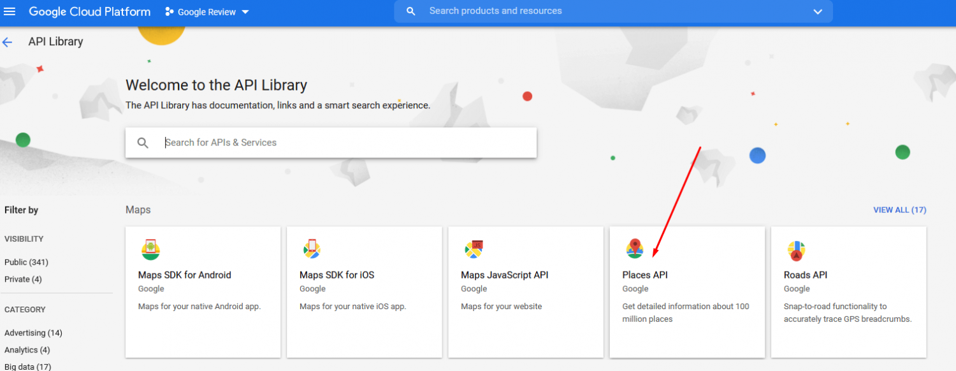This screenshot has height=371, width=956.
Task: Click the Google Cloud Platform home link
Action: click(x=89, y=11)
